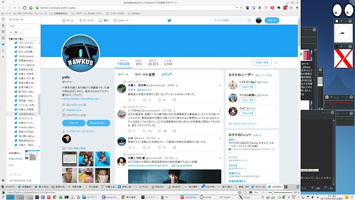Click the ダイレクトメッセージ button on profile
Viewport: 355px width, 200px height.
click(98, 123)
